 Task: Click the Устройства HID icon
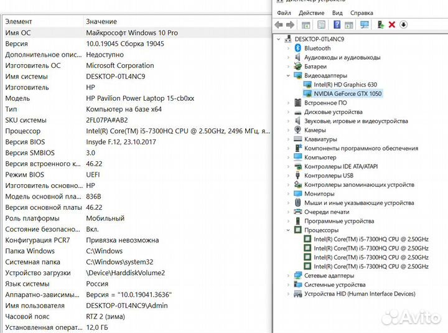(297, 294)
